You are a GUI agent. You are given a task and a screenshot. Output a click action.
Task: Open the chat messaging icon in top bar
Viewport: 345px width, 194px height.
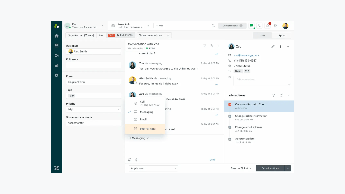pyautogui.click(x=251, y=26)
